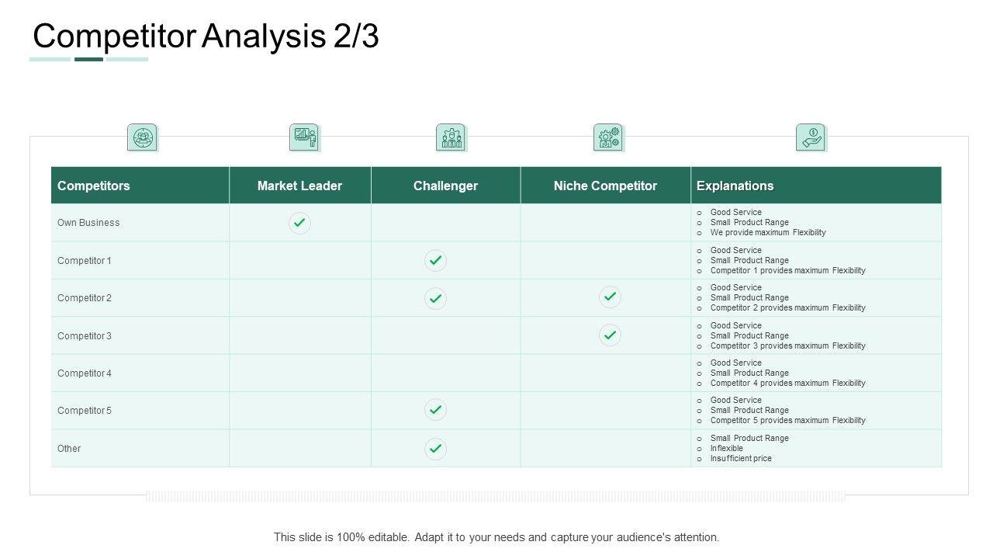Image resolution: width=993 pixels, height=559 pixels.
Task: Select the presentation chart icon above Market Leader
Action: click(x=304, y=137)
